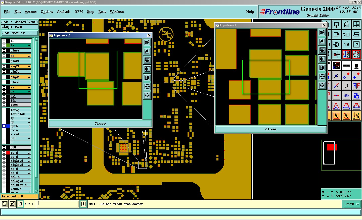This screenshot has width=362, height=220.
Task: Toggle the checkbox for layer ts.d
Action: pyautogui.click(x=4, y=153)
